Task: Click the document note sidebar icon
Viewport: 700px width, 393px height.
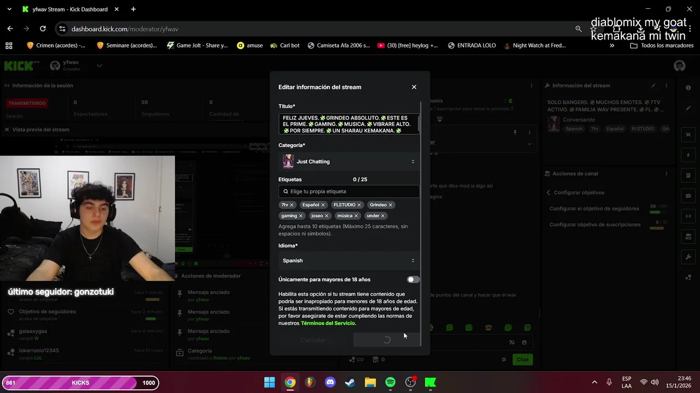Action: pos(689,176)
